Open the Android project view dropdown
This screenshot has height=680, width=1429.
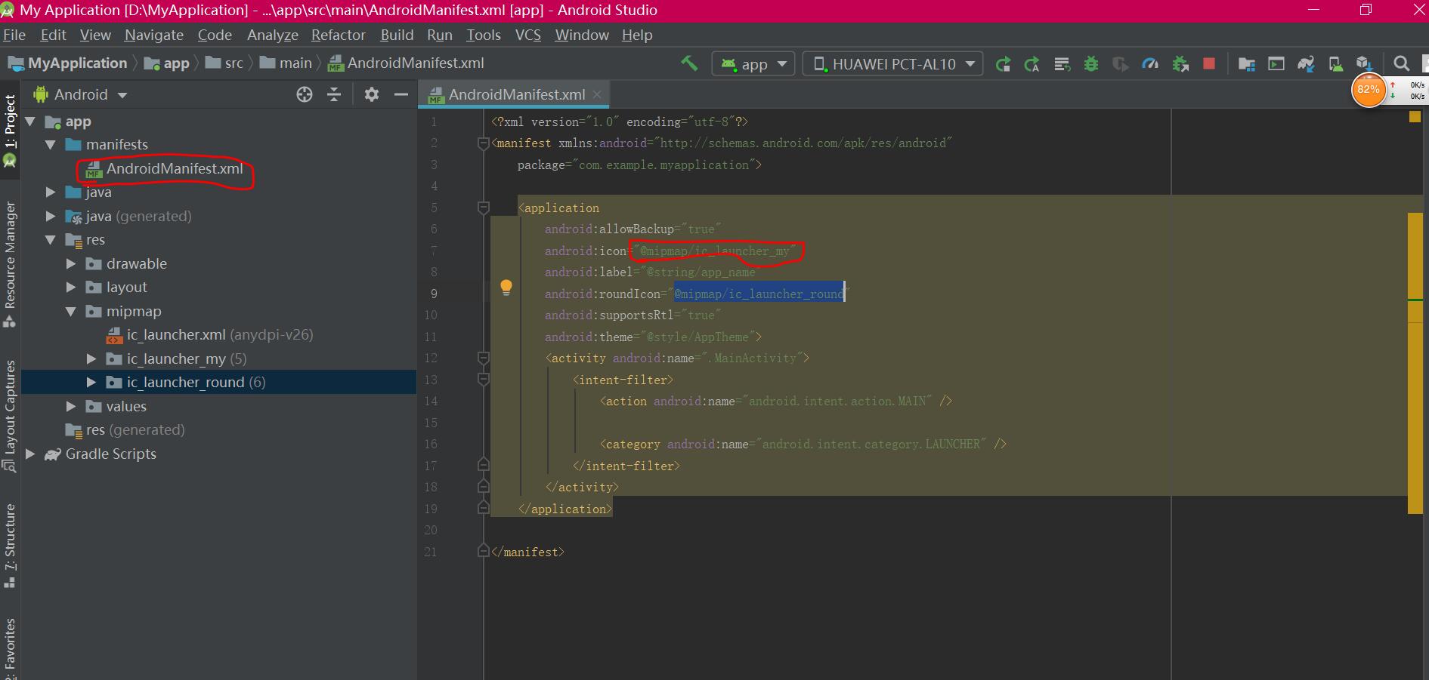81,94
